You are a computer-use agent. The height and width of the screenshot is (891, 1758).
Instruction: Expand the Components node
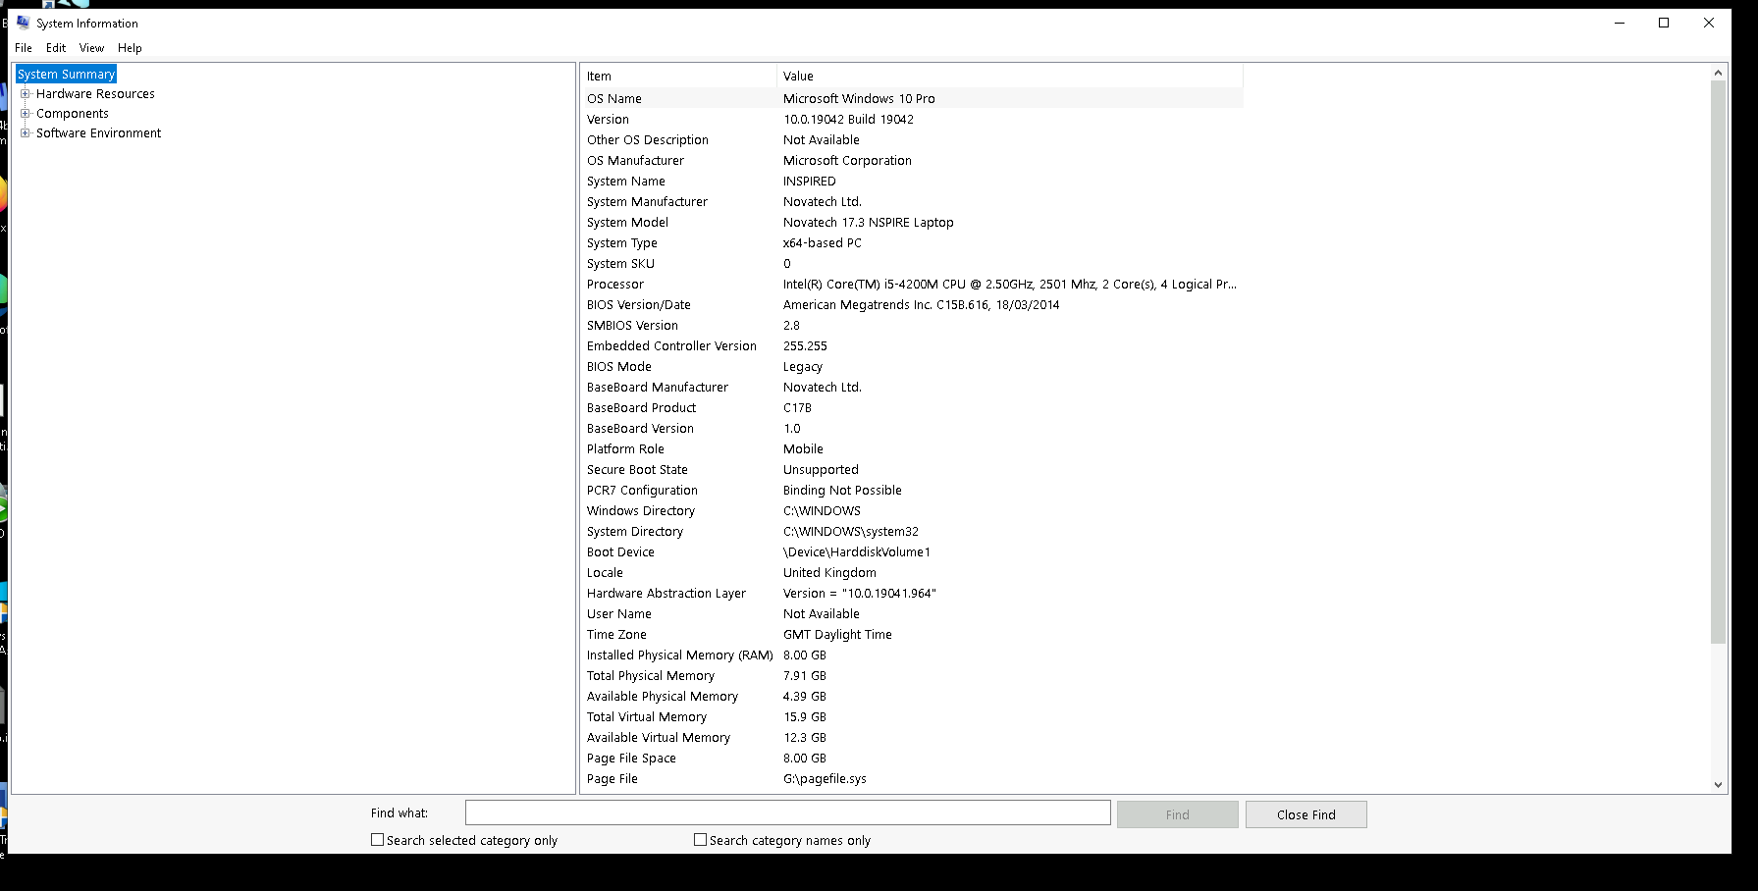click(26, 114)
